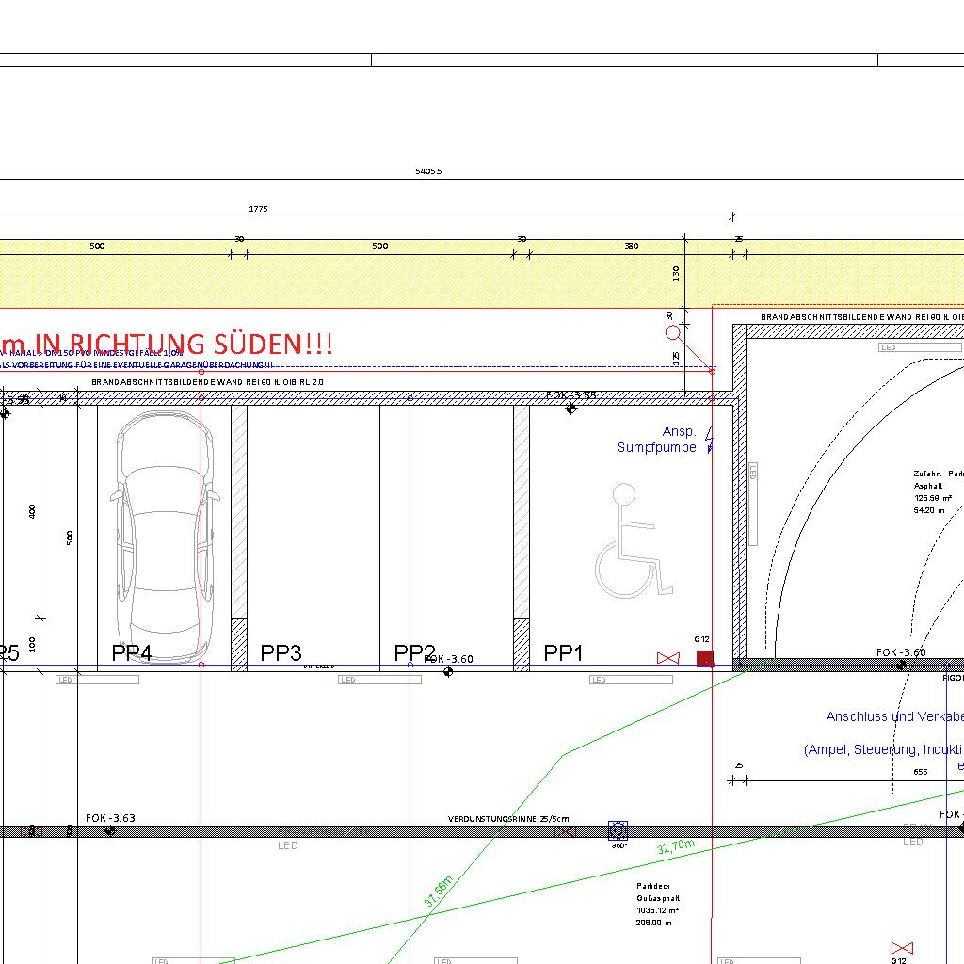964x964 pixels.
Task: Select the 'Ansp. Sumpfpumpe' blue annotation
Action: click(x=657, y=440)
